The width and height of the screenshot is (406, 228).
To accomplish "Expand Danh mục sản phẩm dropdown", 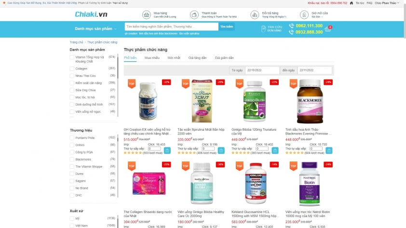I will 96,29.
